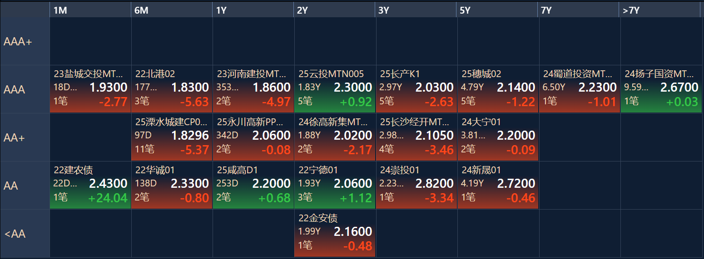Select the 1M column header
The width and height of the screenshot is (704, 259).
[90, 10]
